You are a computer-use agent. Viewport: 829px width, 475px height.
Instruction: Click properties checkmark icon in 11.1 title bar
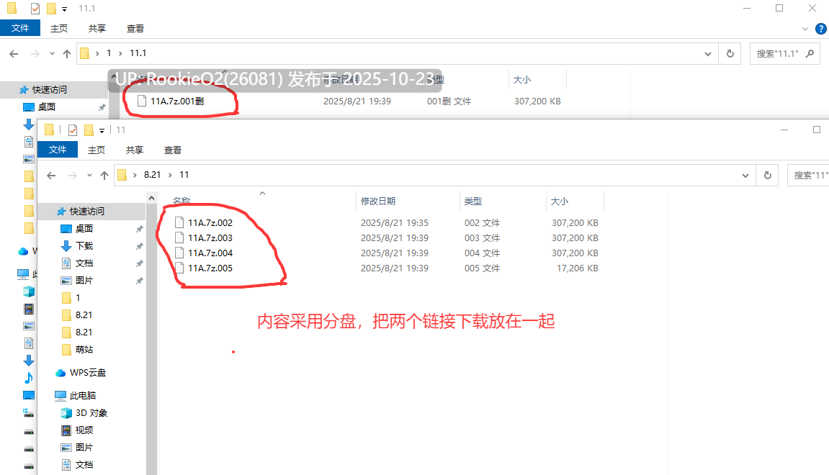pos(35,9)
